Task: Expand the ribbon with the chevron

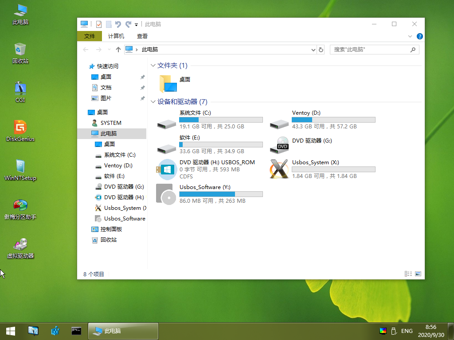Action: tap(410, 36)
